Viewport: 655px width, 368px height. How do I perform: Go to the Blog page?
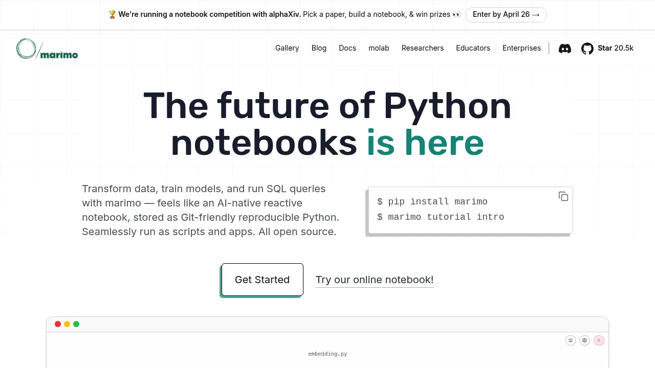click(319, 48)
